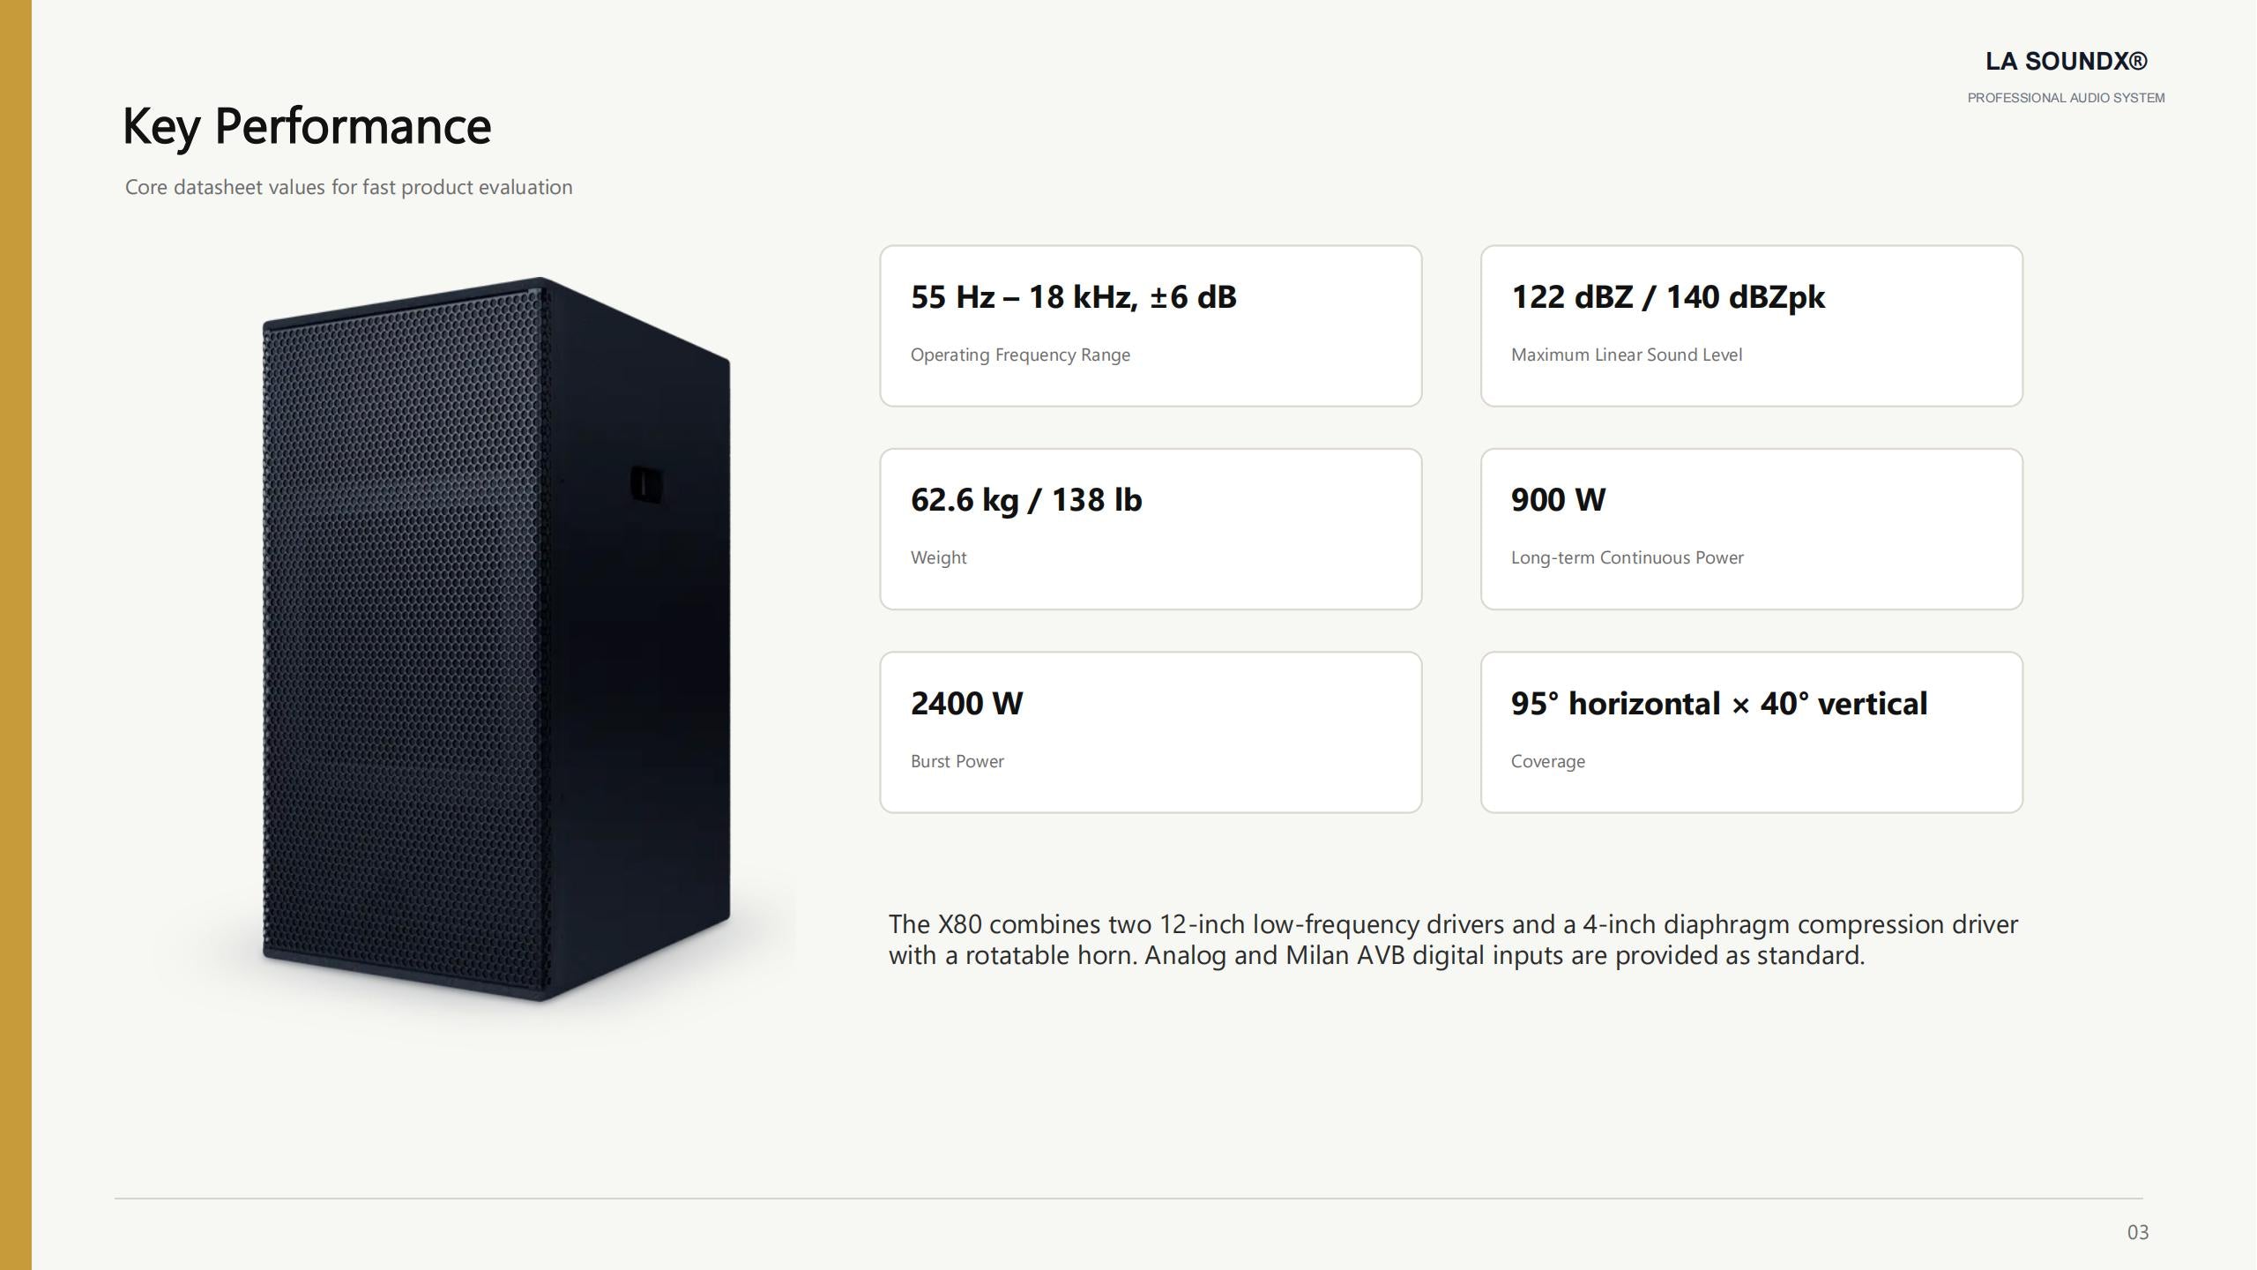The height and width of the screenshot is (1270, 2257).
Task: Click the PROFESSIONAL AUDIO SYSTEM tagline
Action: coord(2066,98)
